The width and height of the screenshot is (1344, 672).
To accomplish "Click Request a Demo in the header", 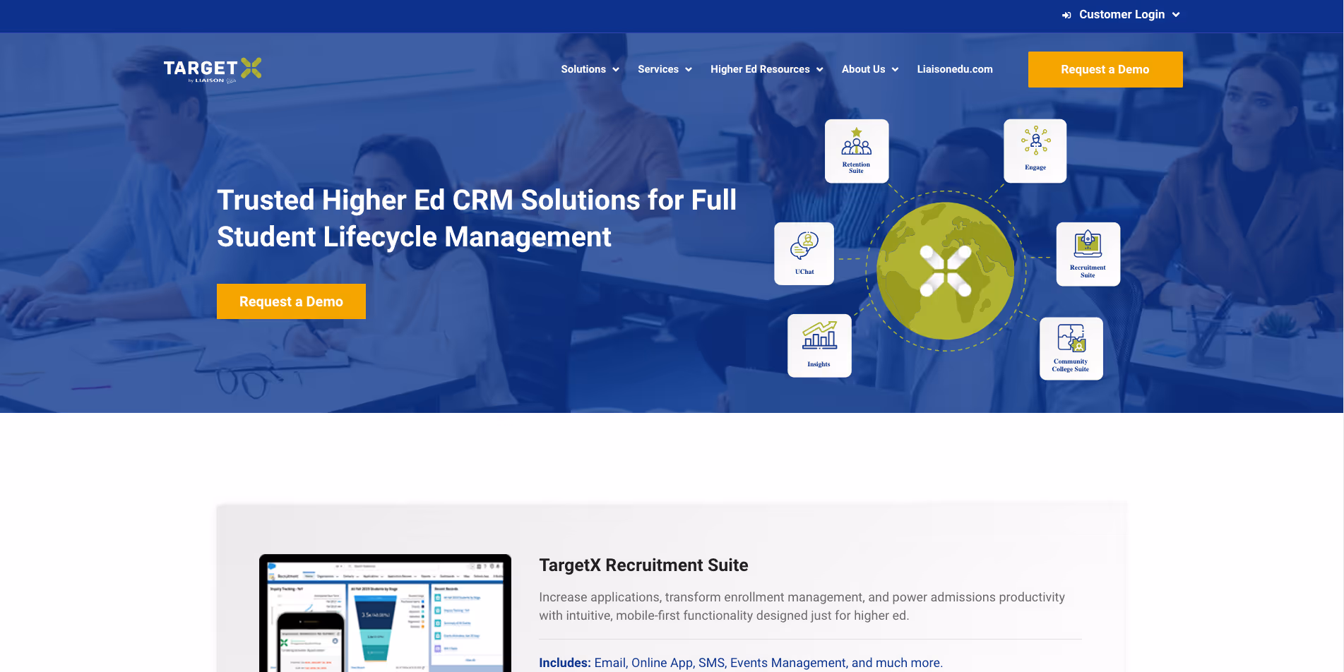I will 1105,69.
